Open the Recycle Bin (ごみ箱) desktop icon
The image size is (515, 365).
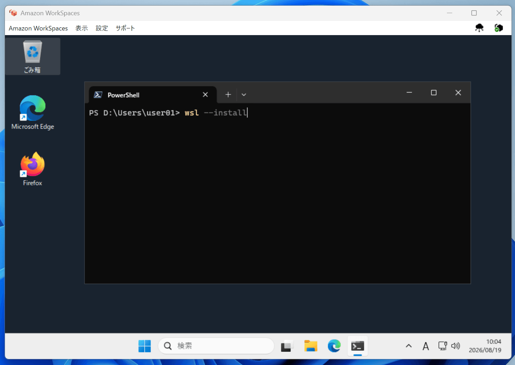coord(32,56)
